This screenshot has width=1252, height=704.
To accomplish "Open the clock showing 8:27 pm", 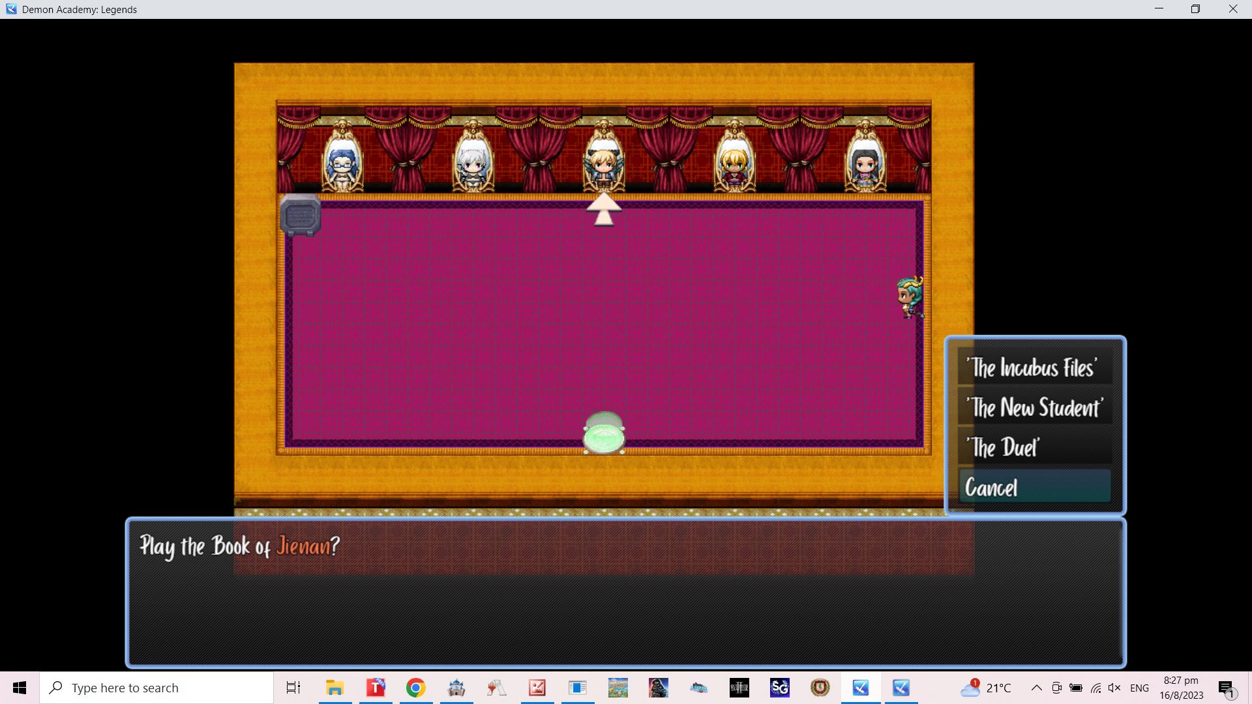I will 1181,688.
